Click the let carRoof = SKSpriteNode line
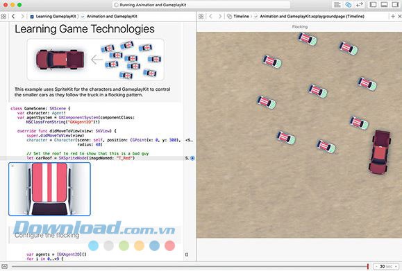The image size is (402, 271). (x=81, y=158)
